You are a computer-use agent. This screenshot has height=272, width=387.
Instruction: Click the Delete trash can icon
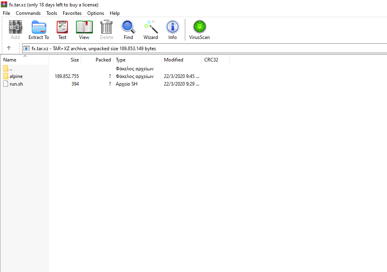click(106, 27)
